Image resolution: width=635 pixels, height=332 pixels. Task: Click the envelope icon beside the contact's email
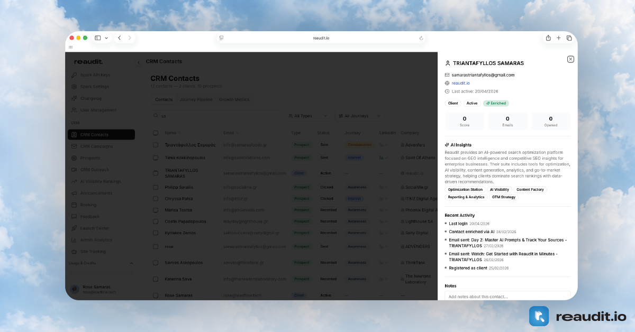click(447, 75)
